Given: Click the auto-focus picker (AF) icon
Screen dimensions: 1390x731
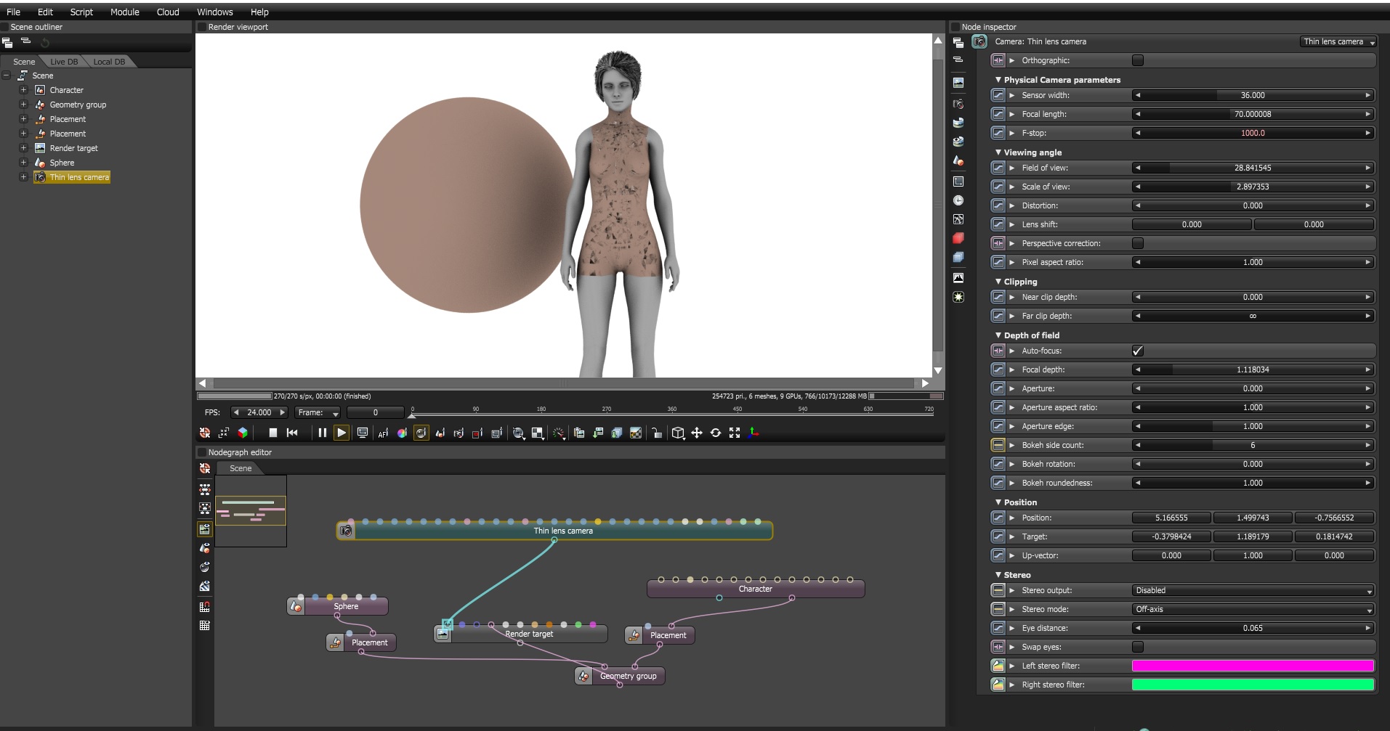Looking at the screenshot, I should pos(383,433).
